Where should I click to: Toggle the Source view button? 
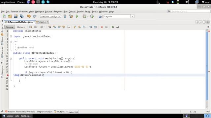click(x=10, y=27)
